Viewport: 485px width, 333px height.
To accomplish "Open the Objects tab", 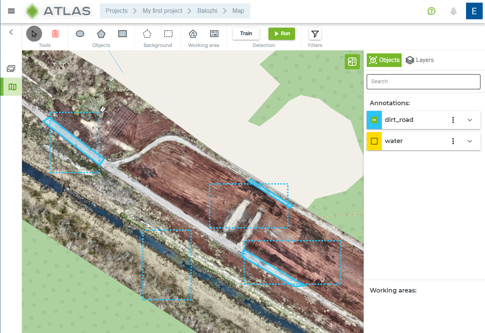I will (x=384, y=60).
